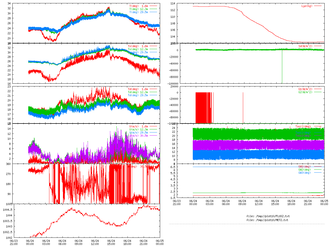
Task: Select the T(deg) 29.5m legend label
Action: point(139,12)
